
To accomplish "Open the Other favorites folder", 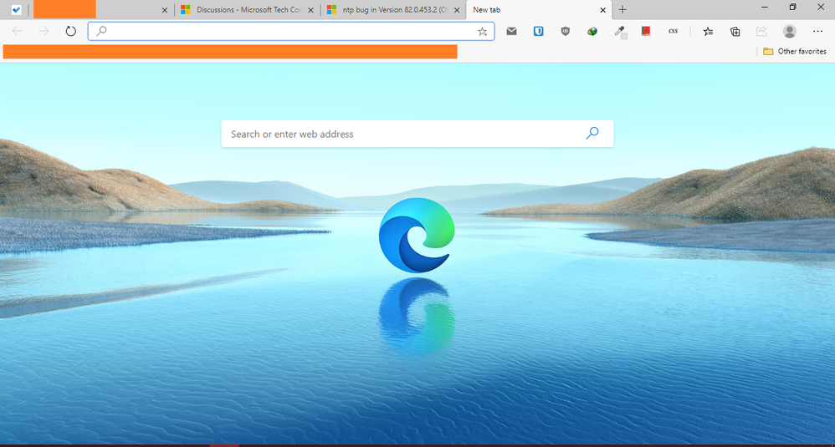I will [x=795, y=51].
